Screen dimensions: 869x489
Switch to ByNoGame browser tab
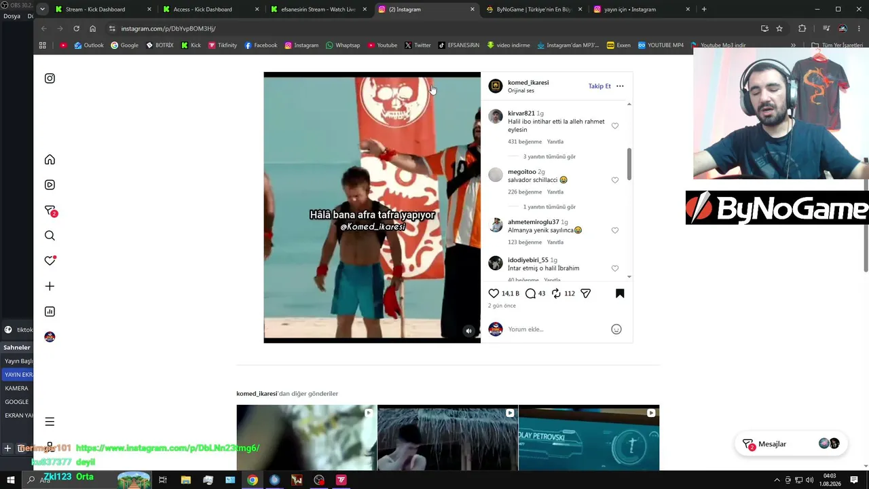(534, 10)
